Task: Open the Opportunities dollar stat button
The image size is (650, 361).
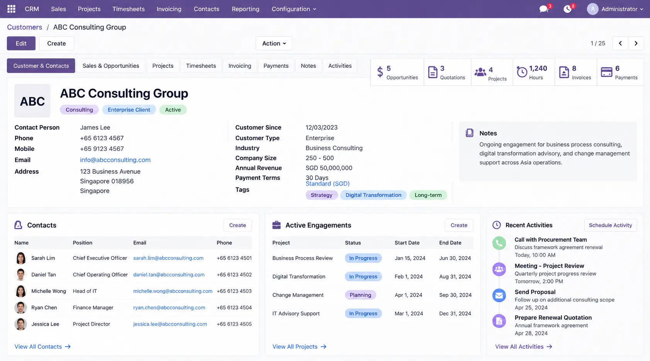Action: pos(397,72)
